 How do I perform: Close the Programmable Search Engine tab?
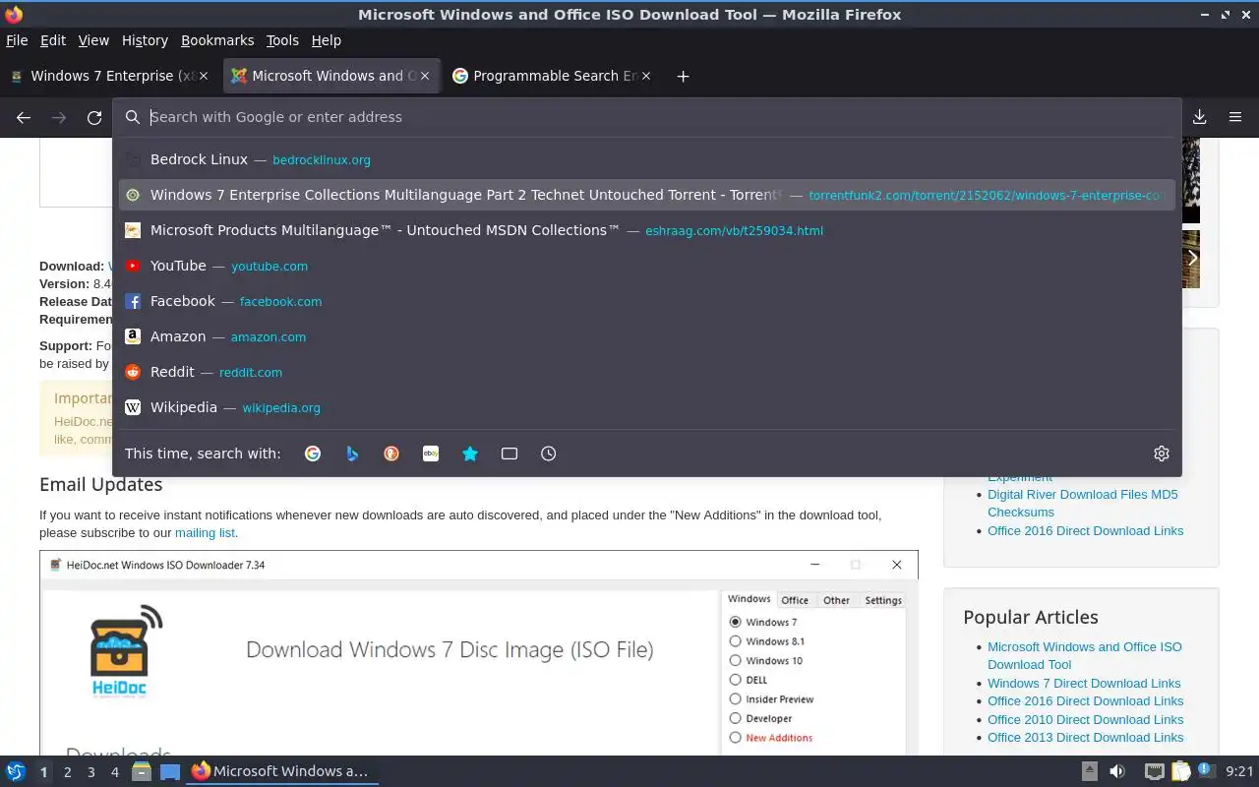click(646, 76)
